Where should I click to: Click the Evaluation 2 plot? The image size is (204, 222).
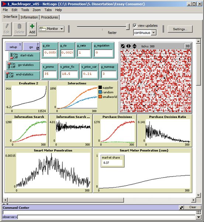click(27, 97)
